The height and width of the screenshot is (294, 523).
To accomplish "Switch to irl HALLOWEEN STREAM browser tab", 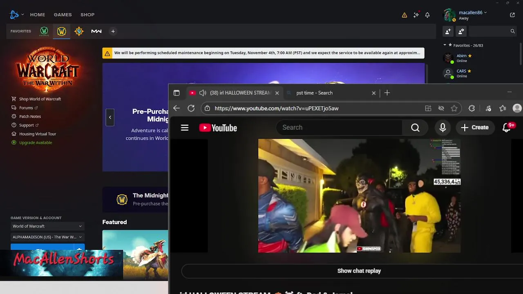I will click(x=235, y=93).
